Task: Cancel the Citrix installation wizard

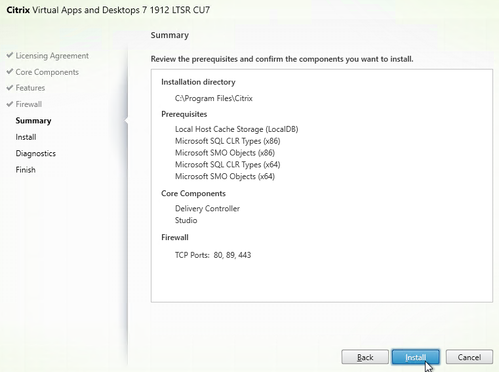Action: [469, 358]
